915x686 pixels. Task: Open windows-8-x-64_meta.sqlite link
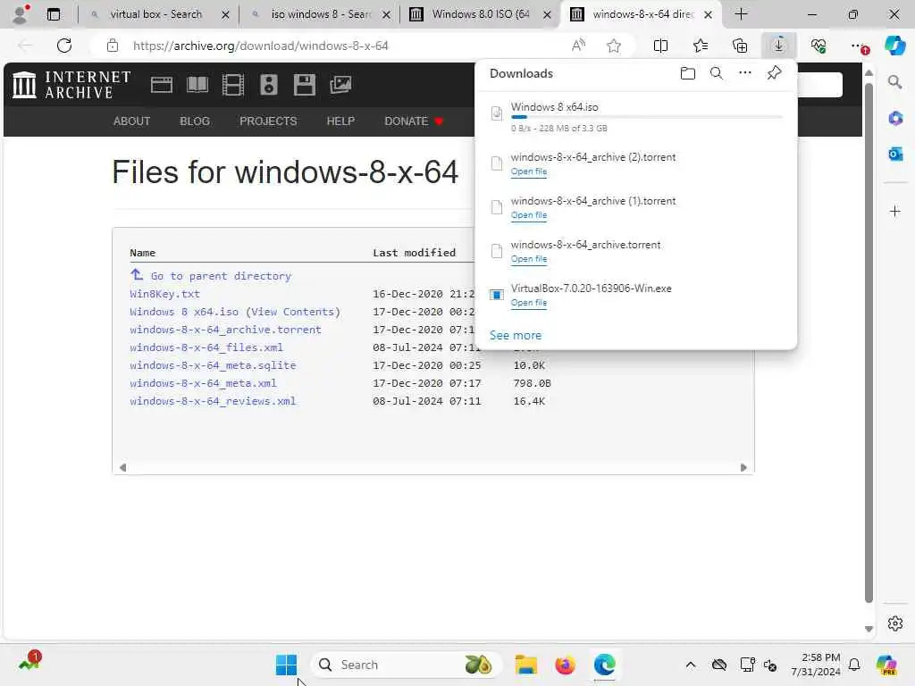[213, 365]
